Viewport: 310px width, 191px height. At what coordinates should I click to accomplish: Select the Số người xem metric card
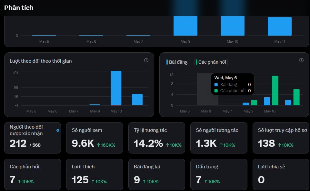pos(95,138)
